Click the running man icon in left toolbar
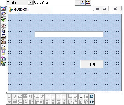124x105 pixels. click(3, 64)
